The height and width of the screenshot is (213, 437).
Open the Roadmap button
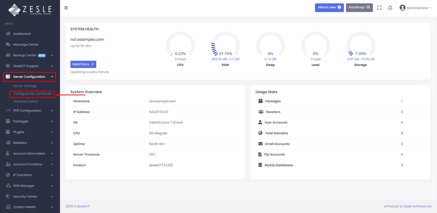[359, 8]
